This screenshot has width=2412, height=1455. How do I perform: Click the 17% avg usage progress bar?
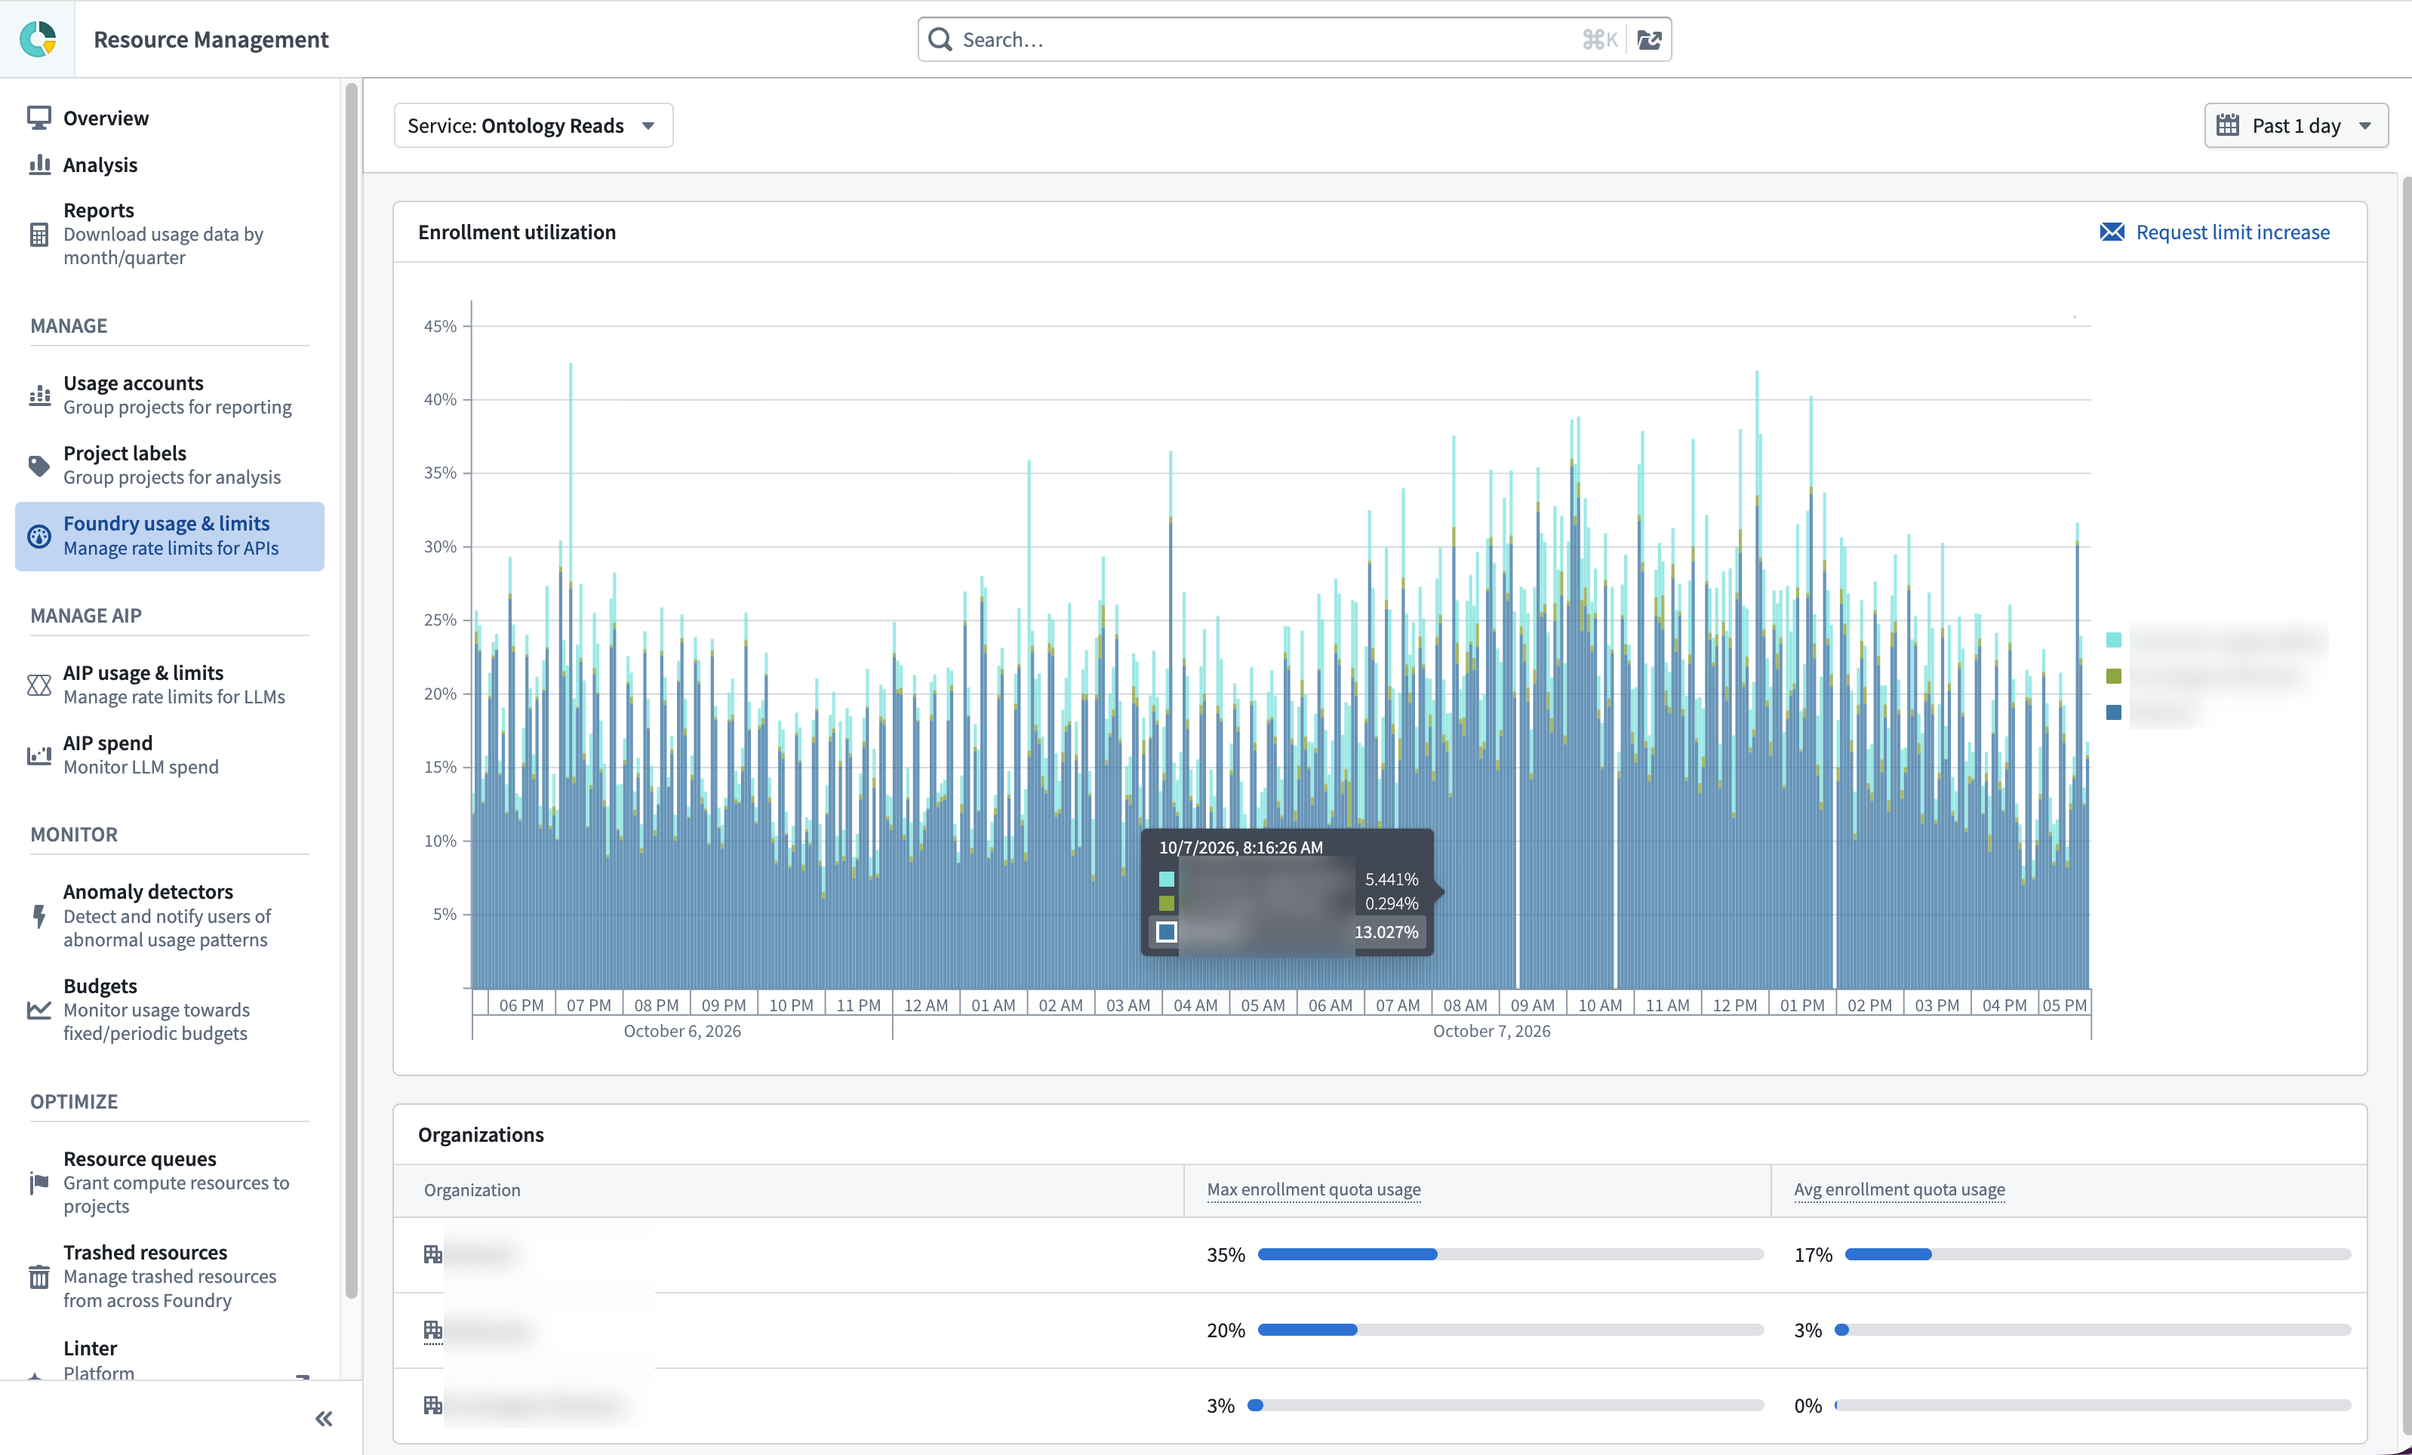2098,1254
